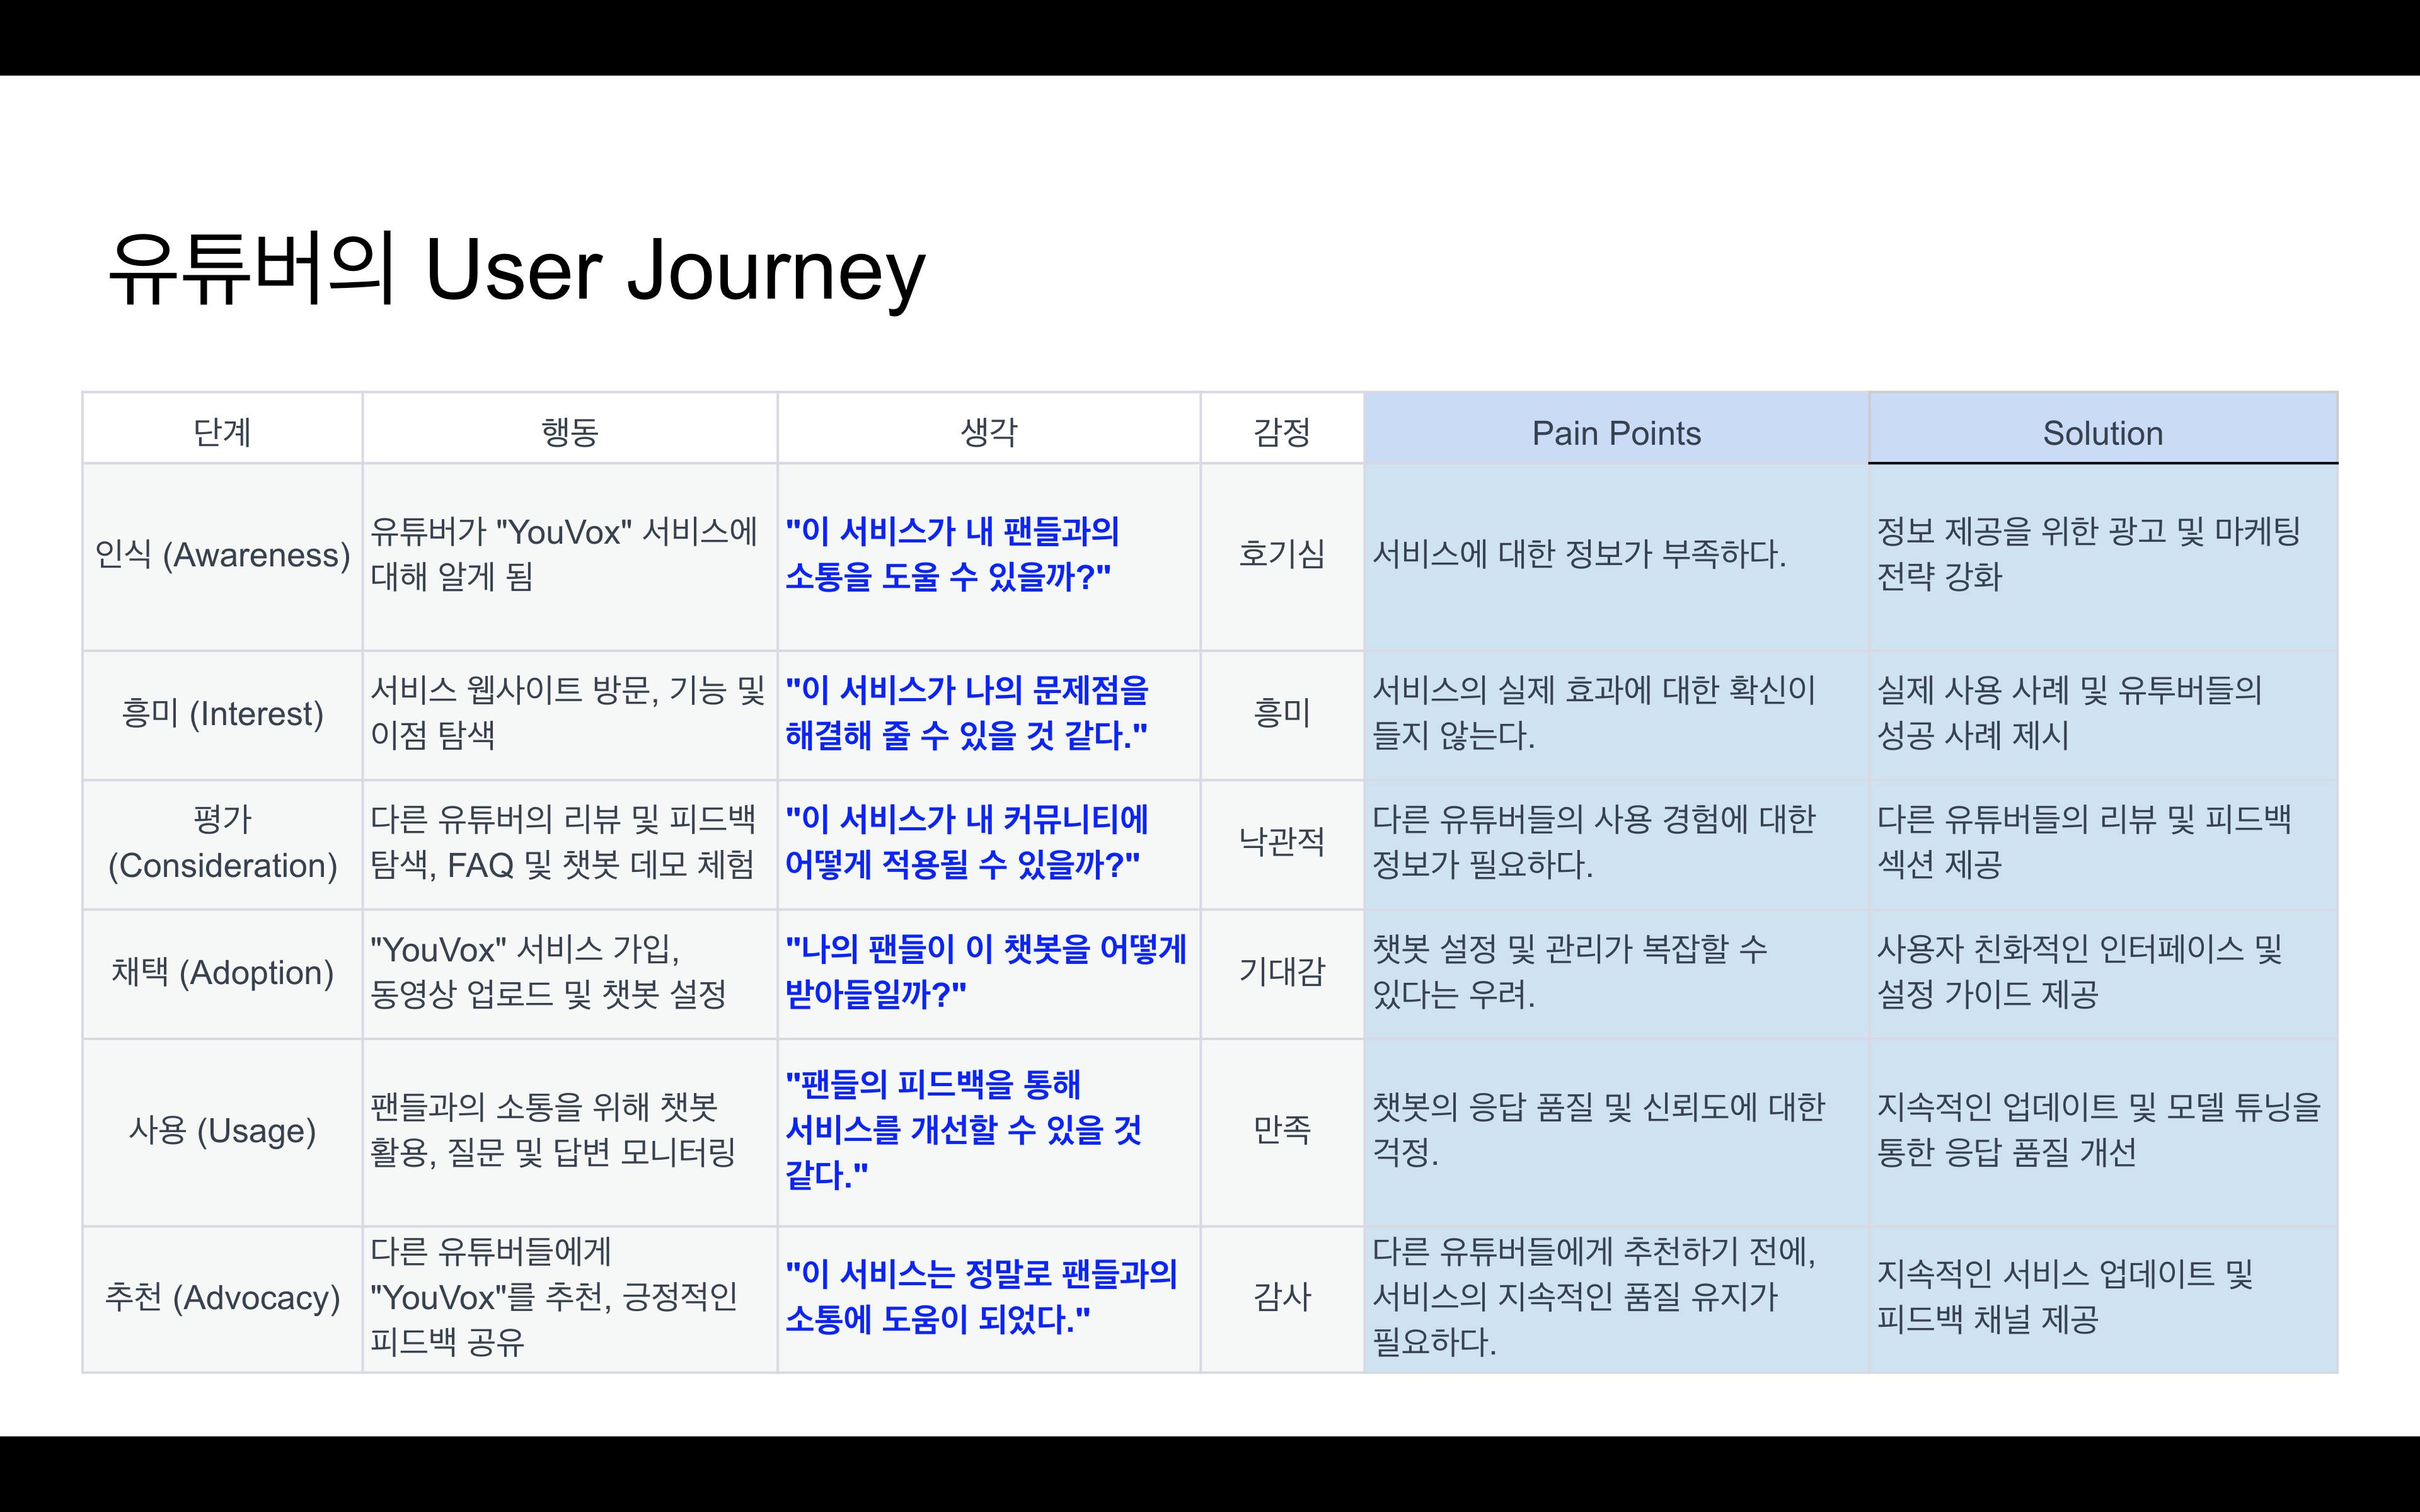Viewport: 2420px width, 1512px height.
Task: Select the "감정" header cell
Action: tap(1282, 428)
